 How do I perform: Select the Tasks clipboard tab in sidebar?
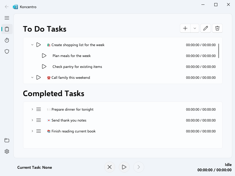tap(7, 29)
